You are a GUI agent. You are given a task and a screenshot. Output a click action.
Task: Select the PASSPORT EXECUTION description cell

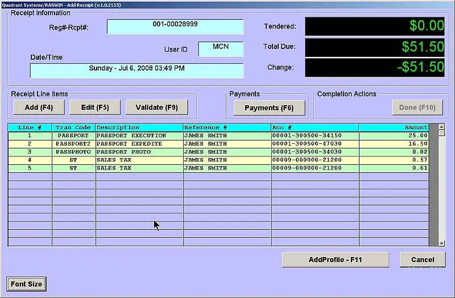tap(139, 136)
